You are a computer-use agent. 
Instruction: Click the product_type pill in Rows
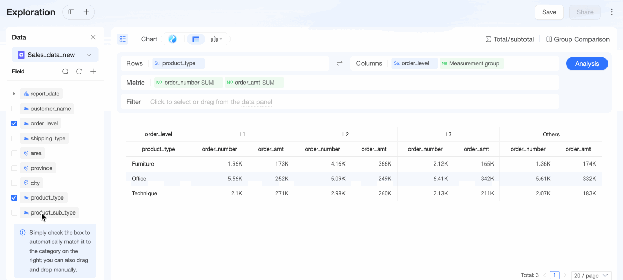(x=178, y=63)
